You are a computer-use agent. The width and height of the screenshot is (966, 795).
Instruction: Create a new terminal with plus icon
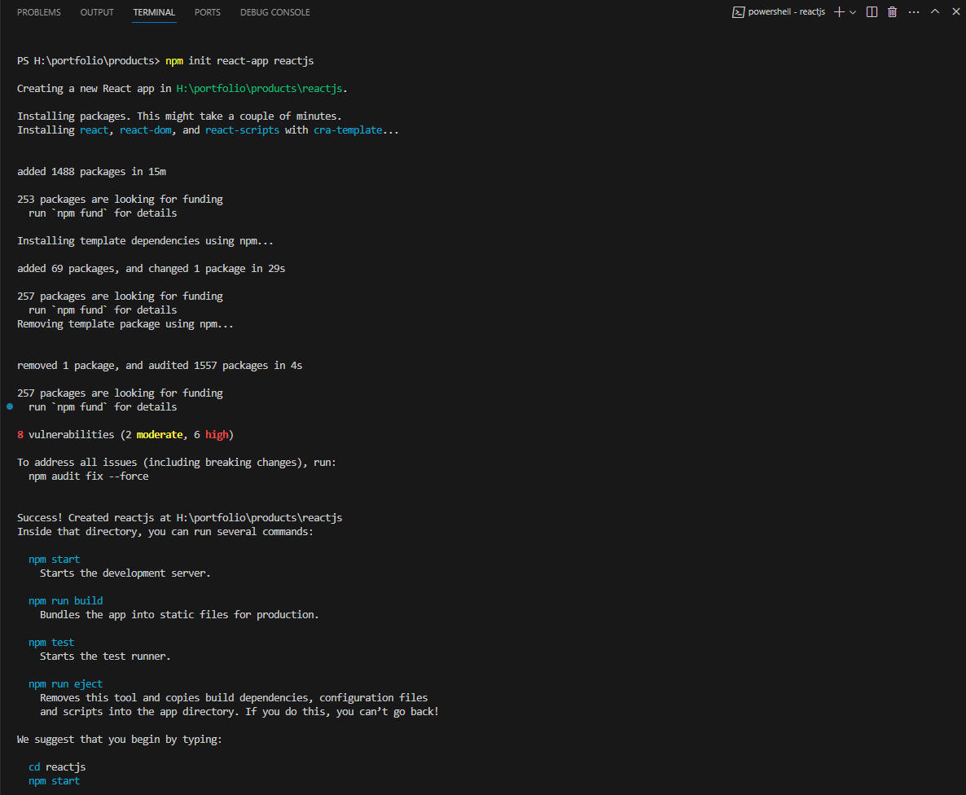pyautogui.click(x=838, y=12)
